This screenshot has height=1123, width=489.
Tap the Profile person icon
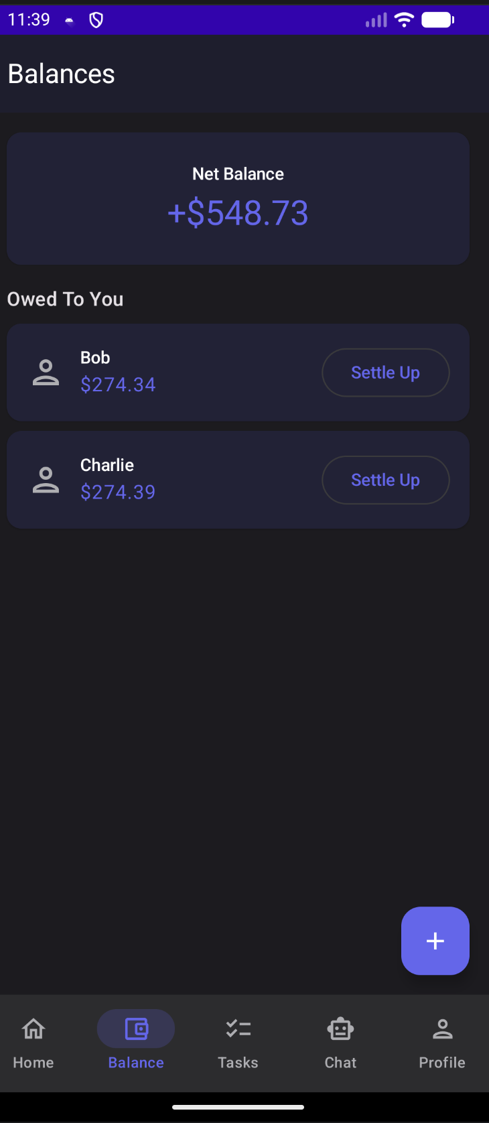click(442, 1029)
